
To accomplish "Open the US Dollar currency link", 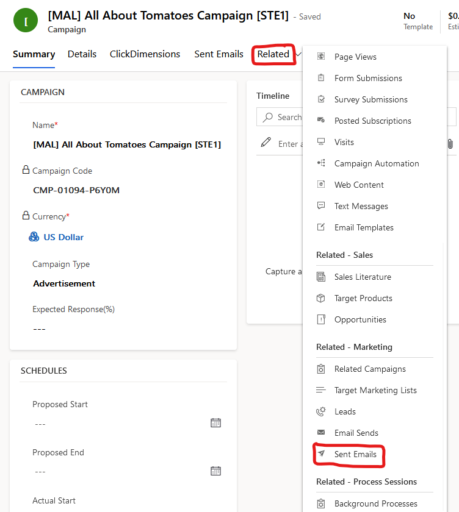I will tap(63, 237).
